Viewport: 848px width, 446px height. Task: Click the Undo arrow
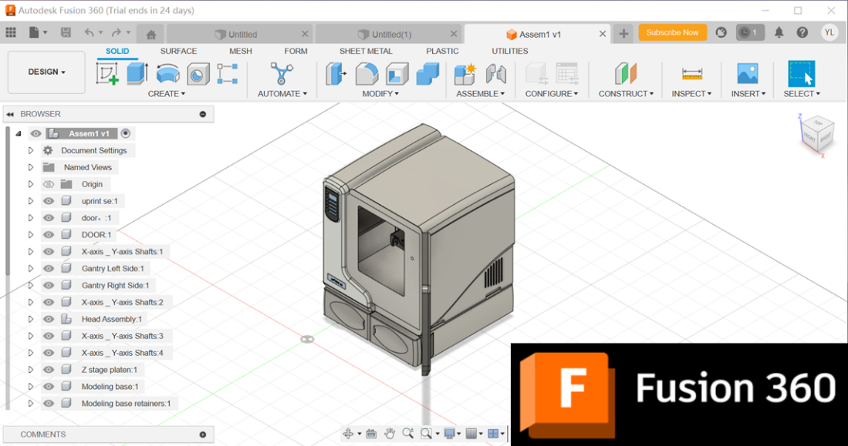pos(90,33)
